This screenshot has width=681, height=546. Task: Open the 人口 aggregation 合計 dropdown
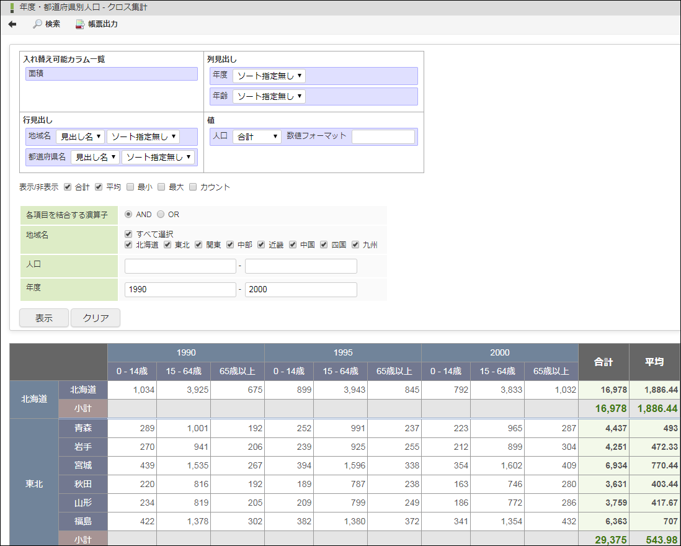(x=257, y=136)
